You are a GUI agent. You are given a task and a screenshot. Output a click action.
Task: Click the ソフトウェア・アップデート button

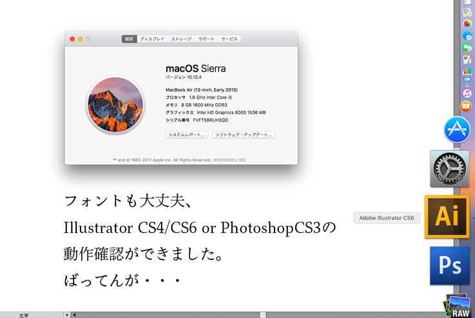pyautogui.click(x=244, y=135)
